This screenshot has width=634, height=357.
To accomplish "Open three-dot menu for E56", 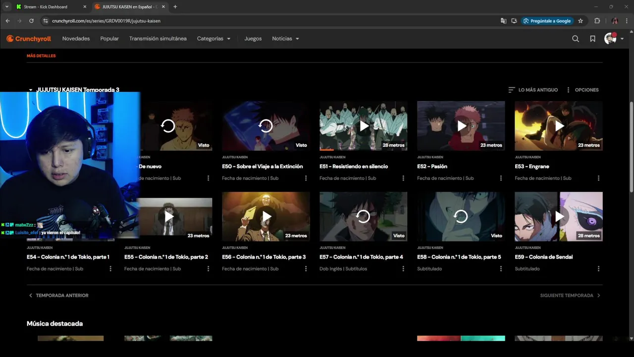I will (306, 269).
